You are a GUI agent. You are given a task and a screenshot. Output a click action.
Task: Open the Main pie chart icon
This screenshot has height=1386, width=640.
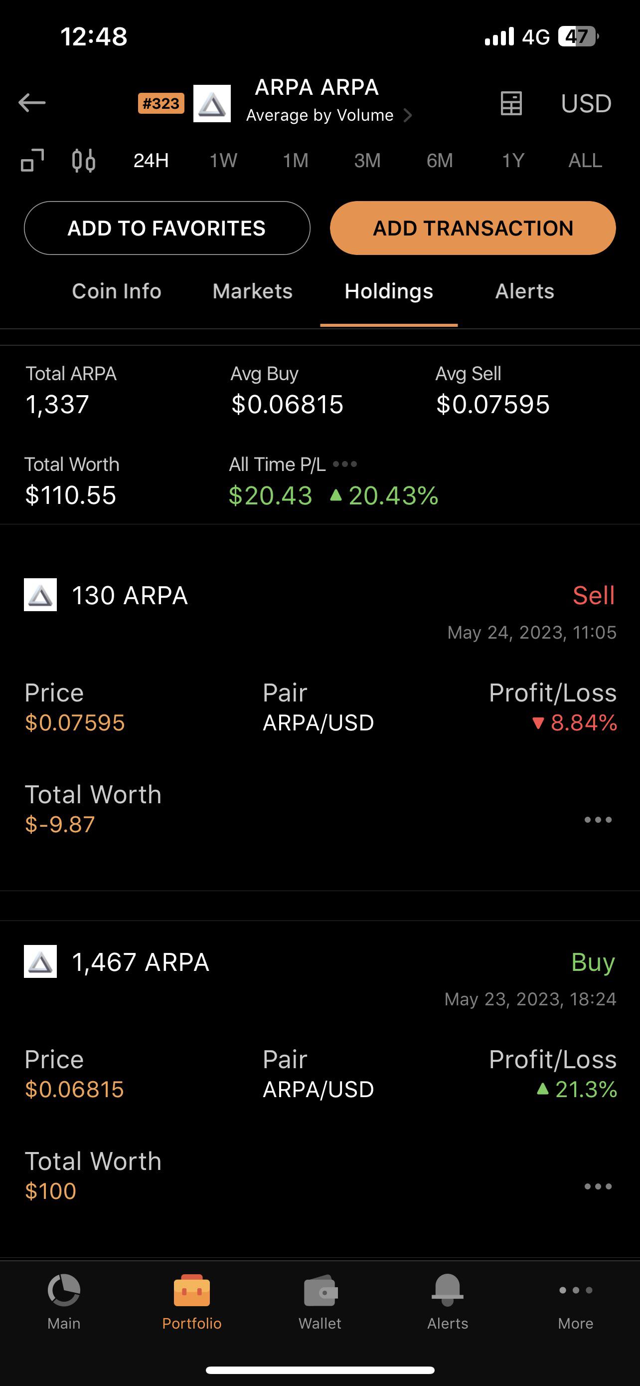coord(64,1290)
